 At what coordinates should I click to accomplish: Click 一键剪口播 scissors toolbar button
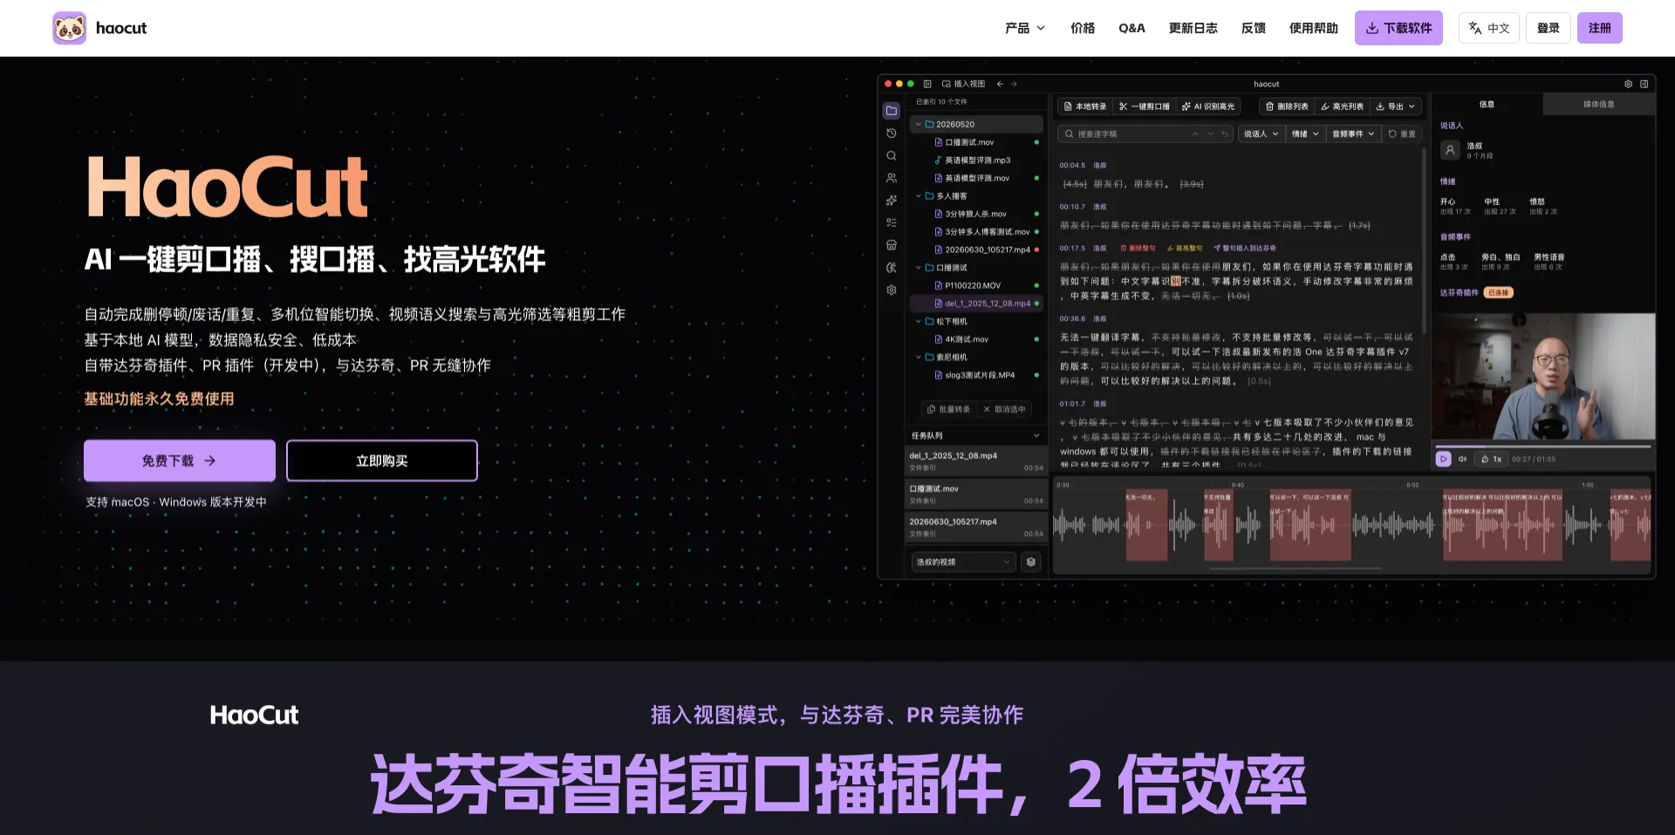click(1145, 106)
